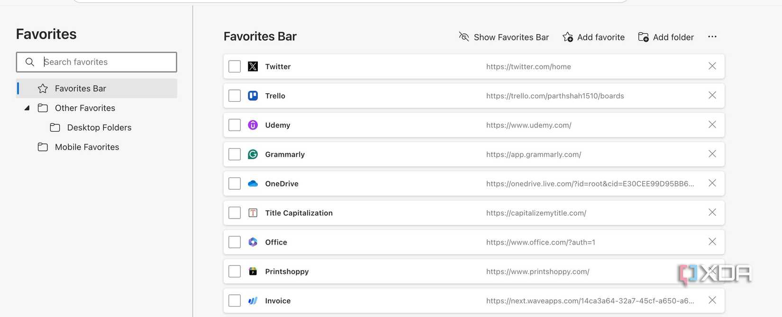Viewport: 782px width, 317px height.
Task: Remove the Twitter favorite
Action: (712, 66)
